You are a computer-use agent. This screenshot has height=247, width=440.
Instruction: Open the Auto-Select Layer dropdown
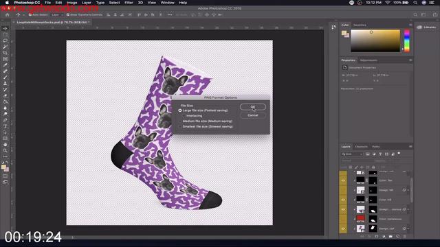57,14
